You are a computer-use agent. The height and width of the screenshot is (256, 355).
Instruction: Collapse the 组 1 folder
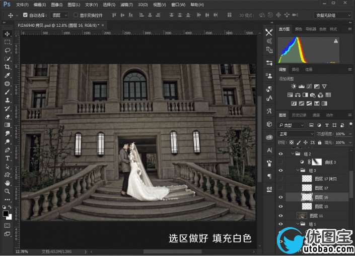298,224
